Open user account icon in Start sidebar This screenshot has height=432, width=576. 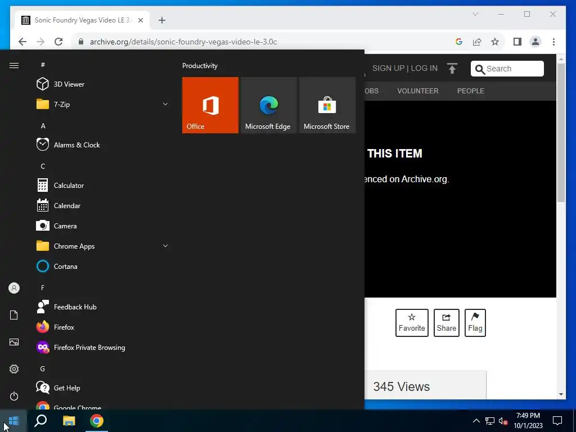click(14, 288)
